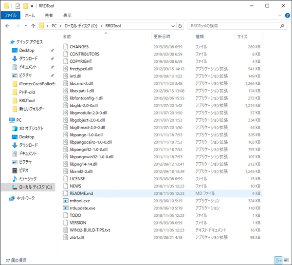Select the COPYRIGHT file

pyautogui.click(x=81, y=61)
